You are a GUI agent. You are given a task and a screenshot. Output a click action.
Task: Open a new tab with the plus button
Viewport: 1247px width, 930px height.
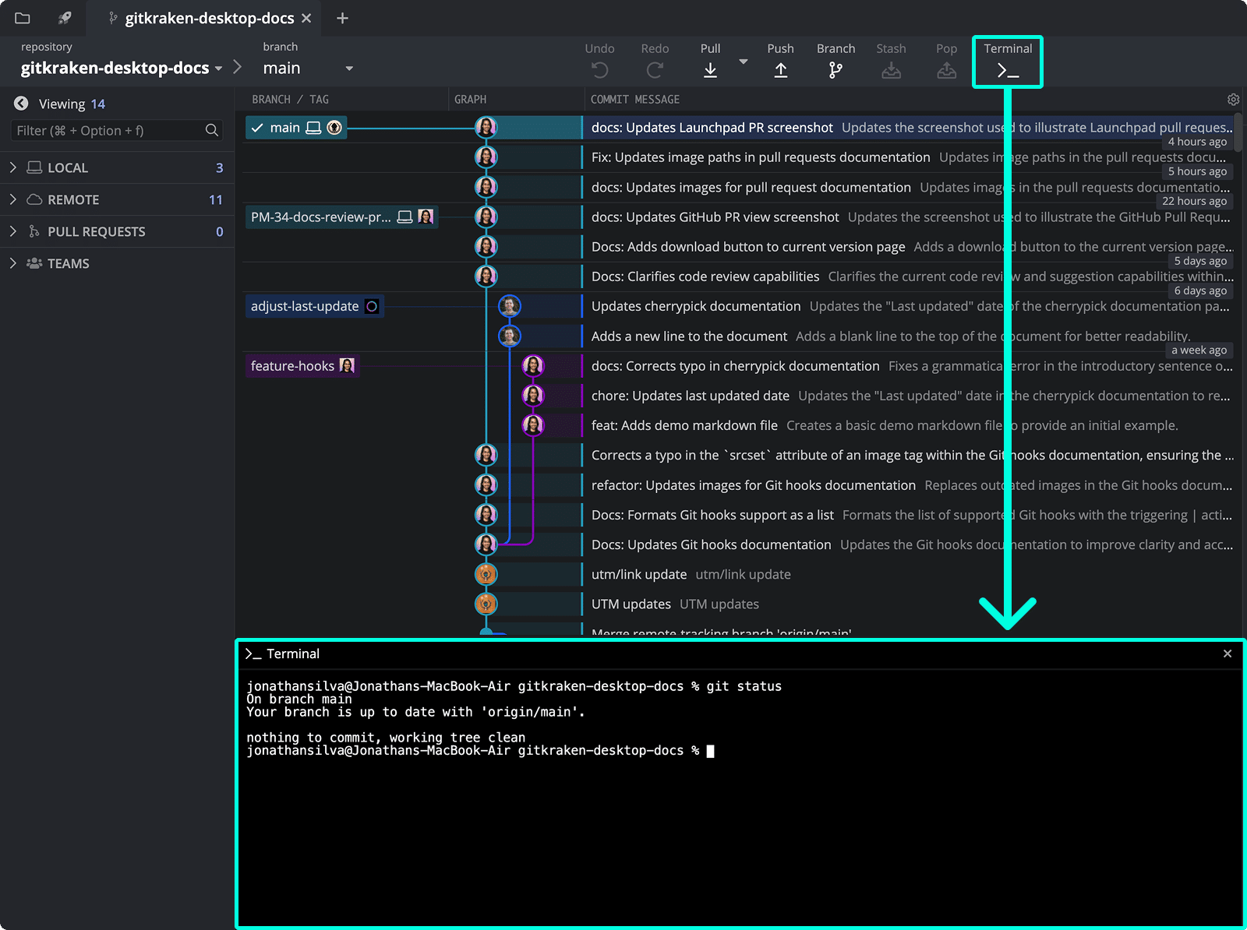341,18
